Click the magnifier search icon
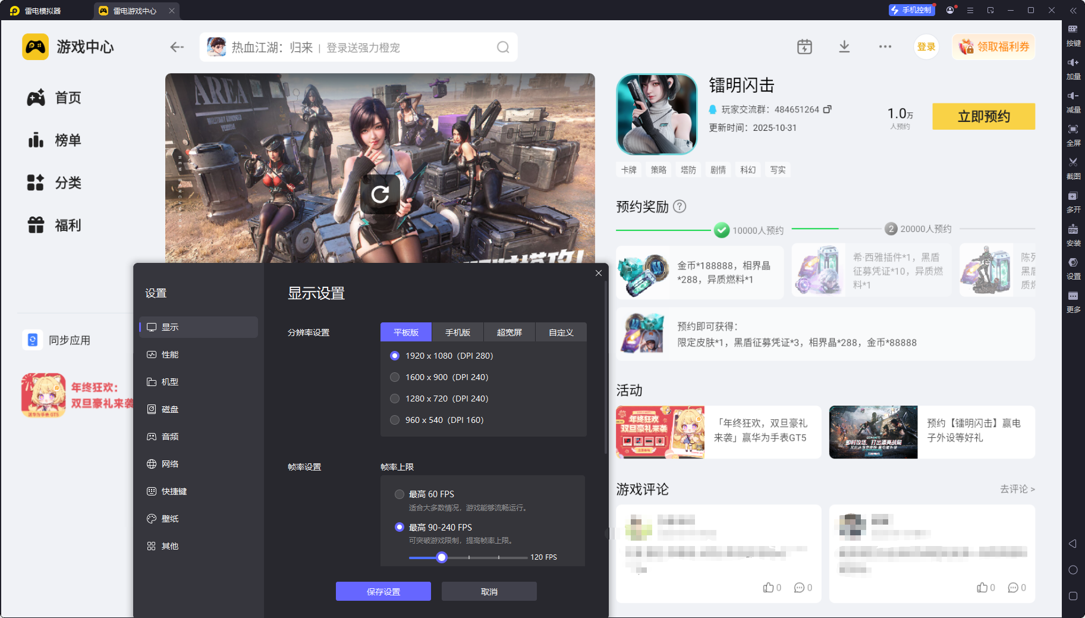1085x618 pixels. click(503, 47)
